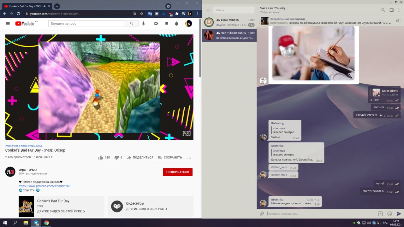The image size is (404, 227).
Task: Click the Bulkadog sender name
Action: (277, 123)
